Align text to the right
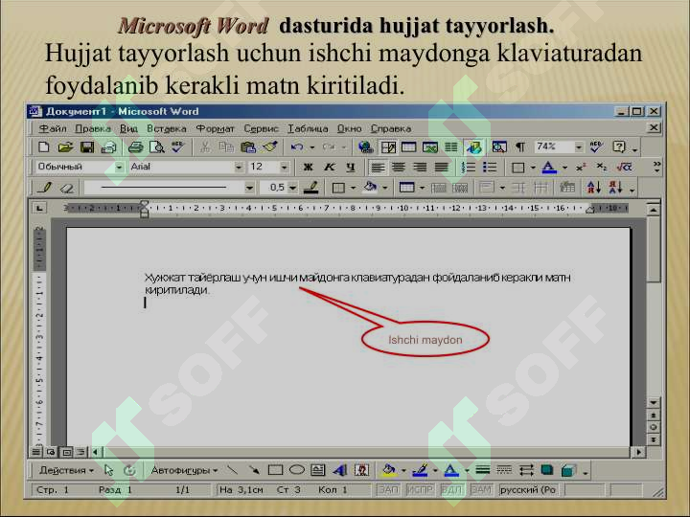 pyautogui.click(x=420, y=167)
